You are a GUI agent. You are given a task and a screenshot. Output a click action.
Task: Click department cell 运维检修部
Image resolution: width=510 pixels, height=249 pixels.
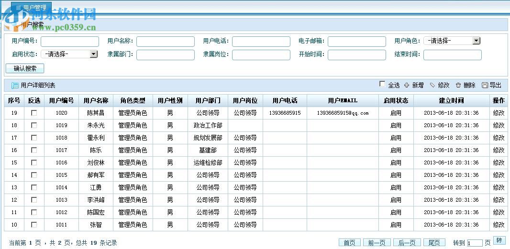tap(208, 162)
